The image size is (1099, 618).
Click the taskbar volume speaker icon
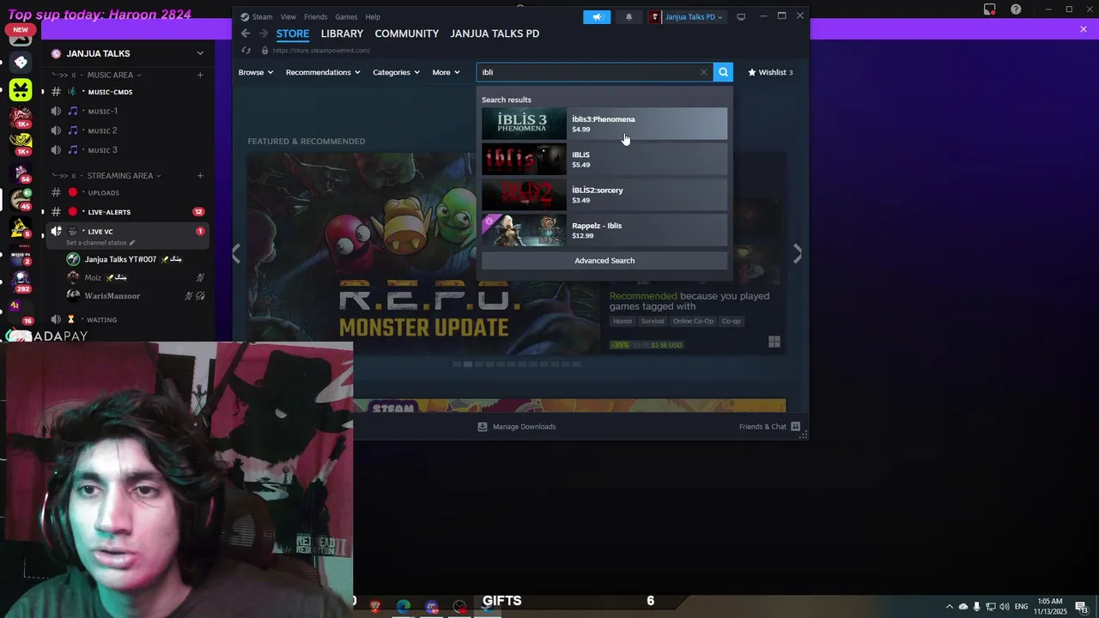(1005, 607)
